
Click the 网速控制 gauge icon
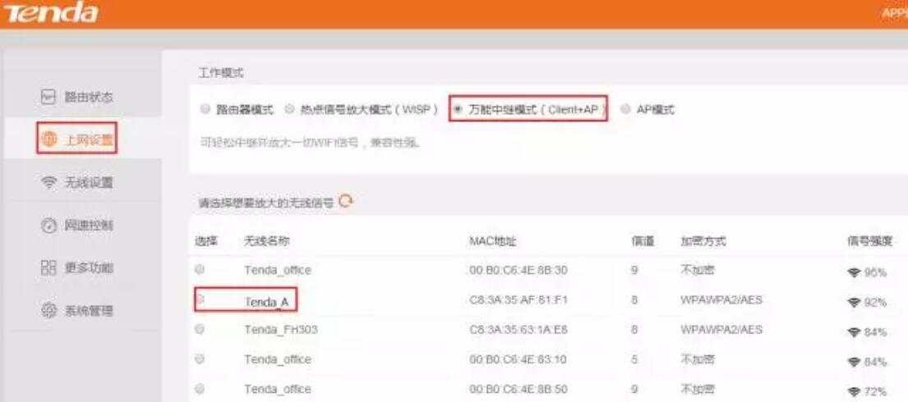point(48,225)
